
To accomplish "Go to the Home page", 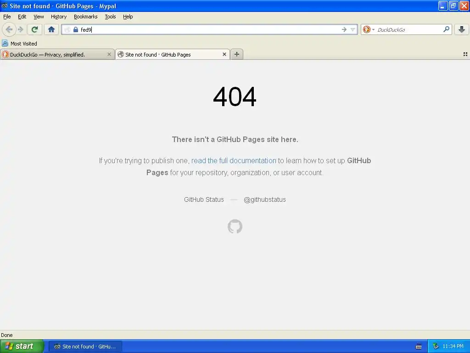I will [x=51, y=29].
